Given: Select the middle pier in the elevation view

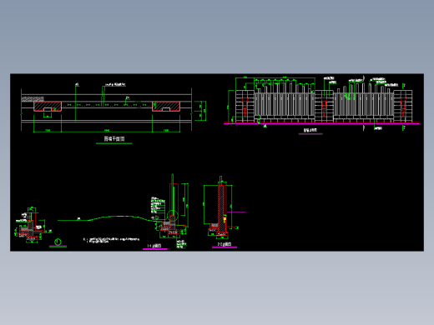Looking at the screenshot, I should click(x=324, y=106).
